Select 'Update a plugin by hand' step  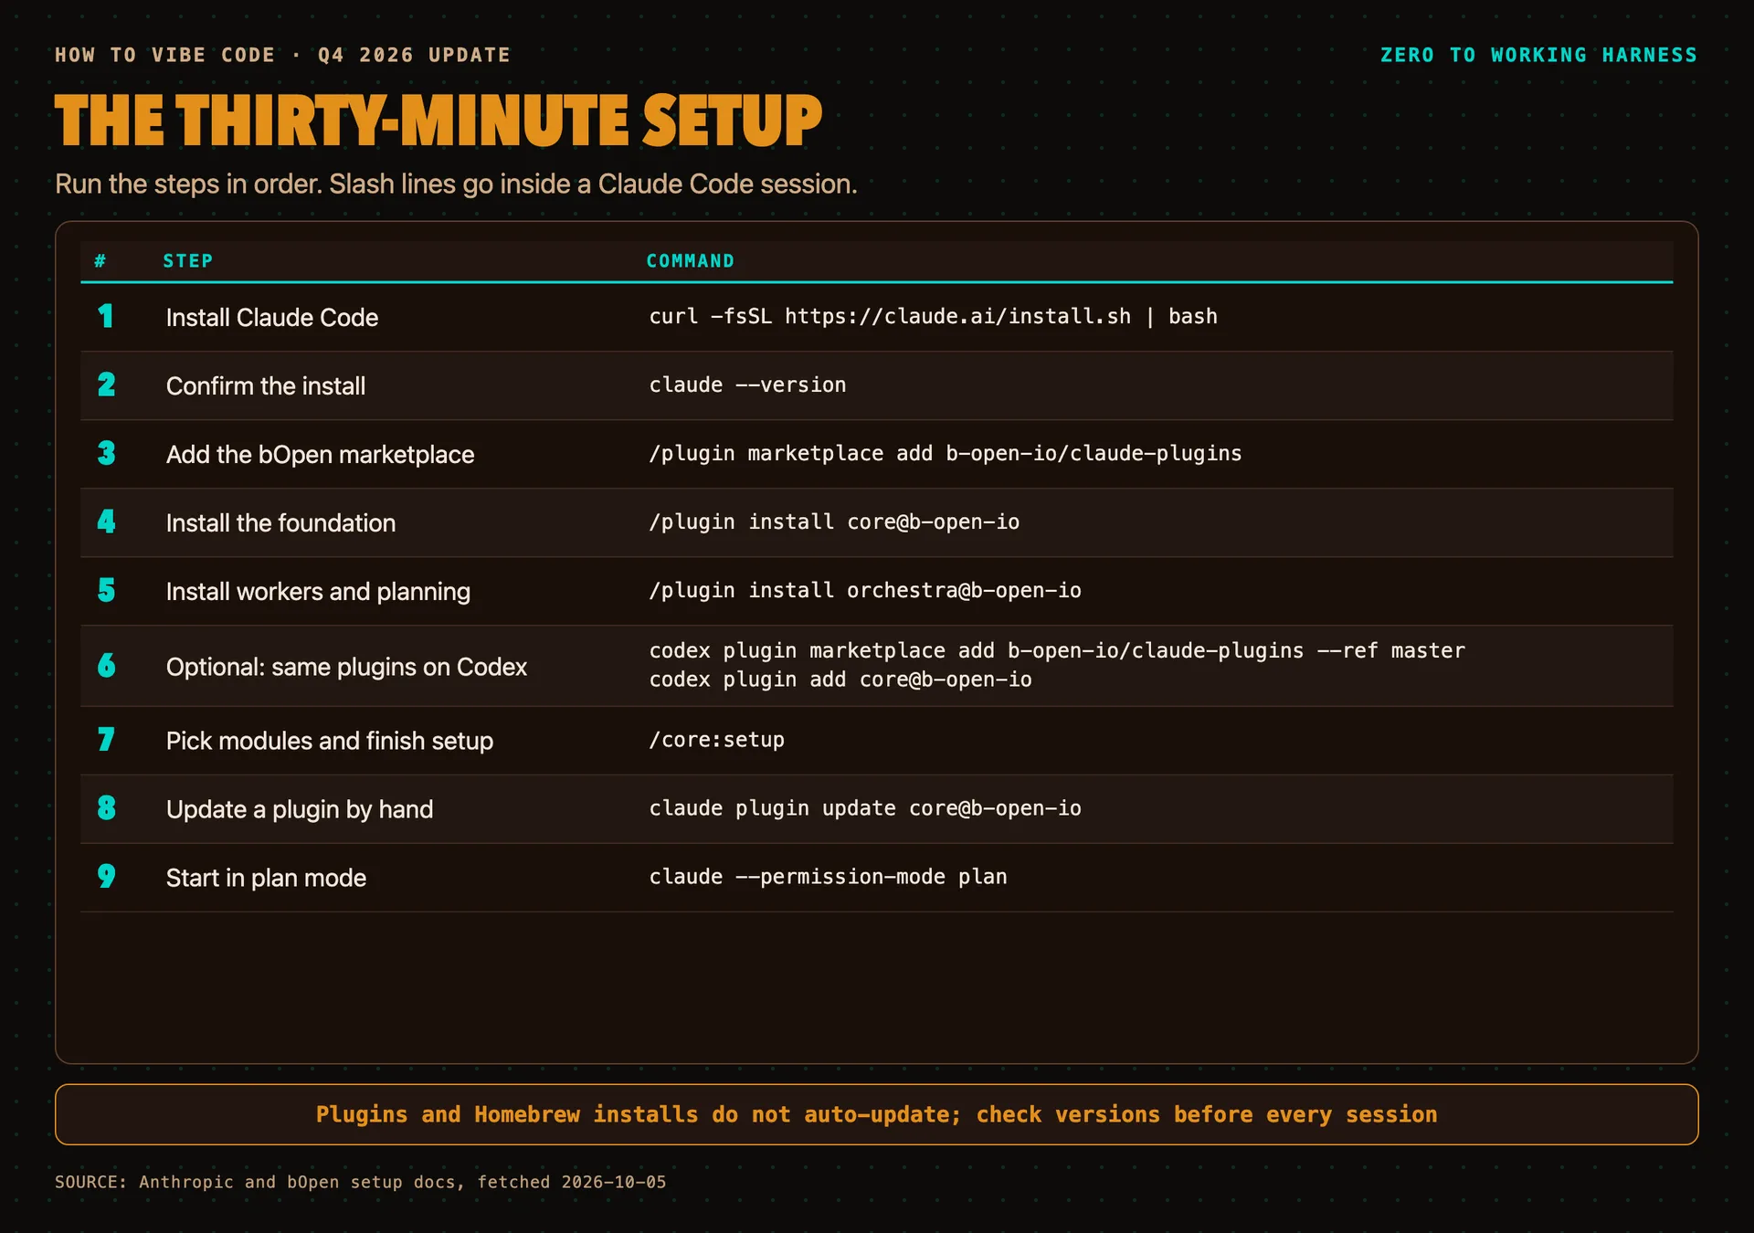(300, 809)
